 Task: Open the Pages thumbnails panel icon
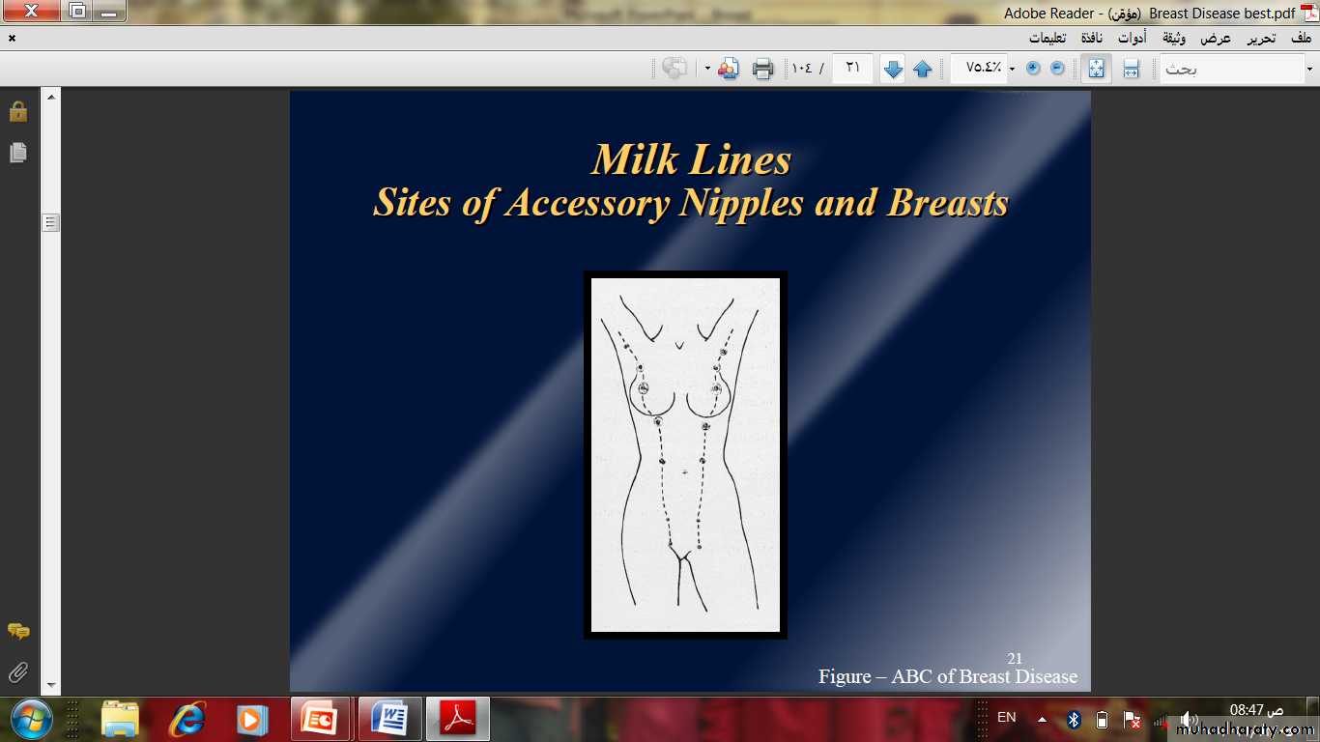click(x=18, y=153)
